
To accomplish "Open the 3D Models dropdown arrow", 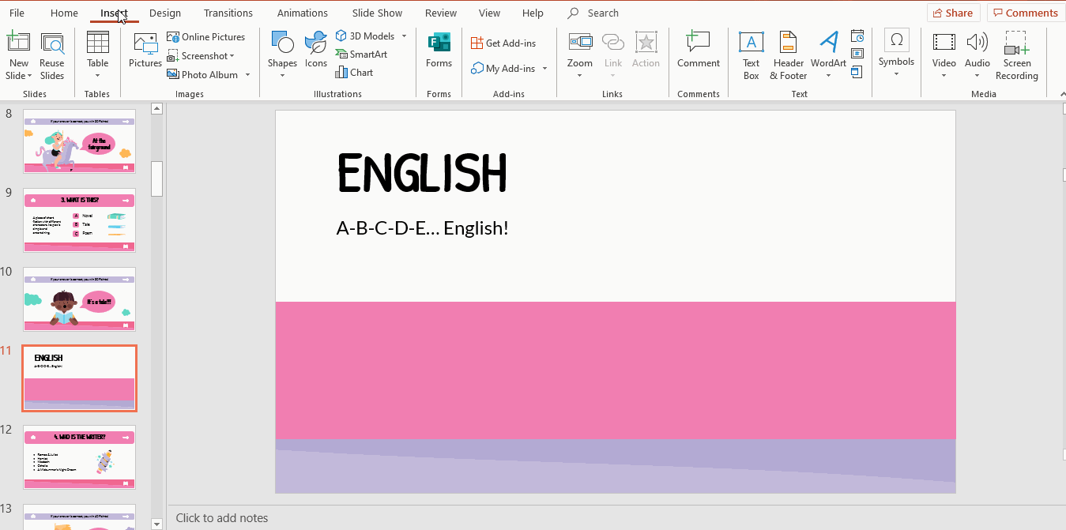I will (x=403, y=35).
